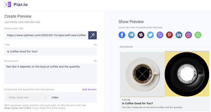Image resolution: width=211 pixels, height=112 pixels.
Task: Click into the Description text area
Action: (51, 74)
